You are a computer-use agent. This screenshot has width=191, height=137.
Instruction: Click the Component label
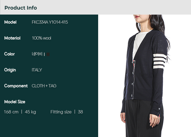click(x=16, y=86)
